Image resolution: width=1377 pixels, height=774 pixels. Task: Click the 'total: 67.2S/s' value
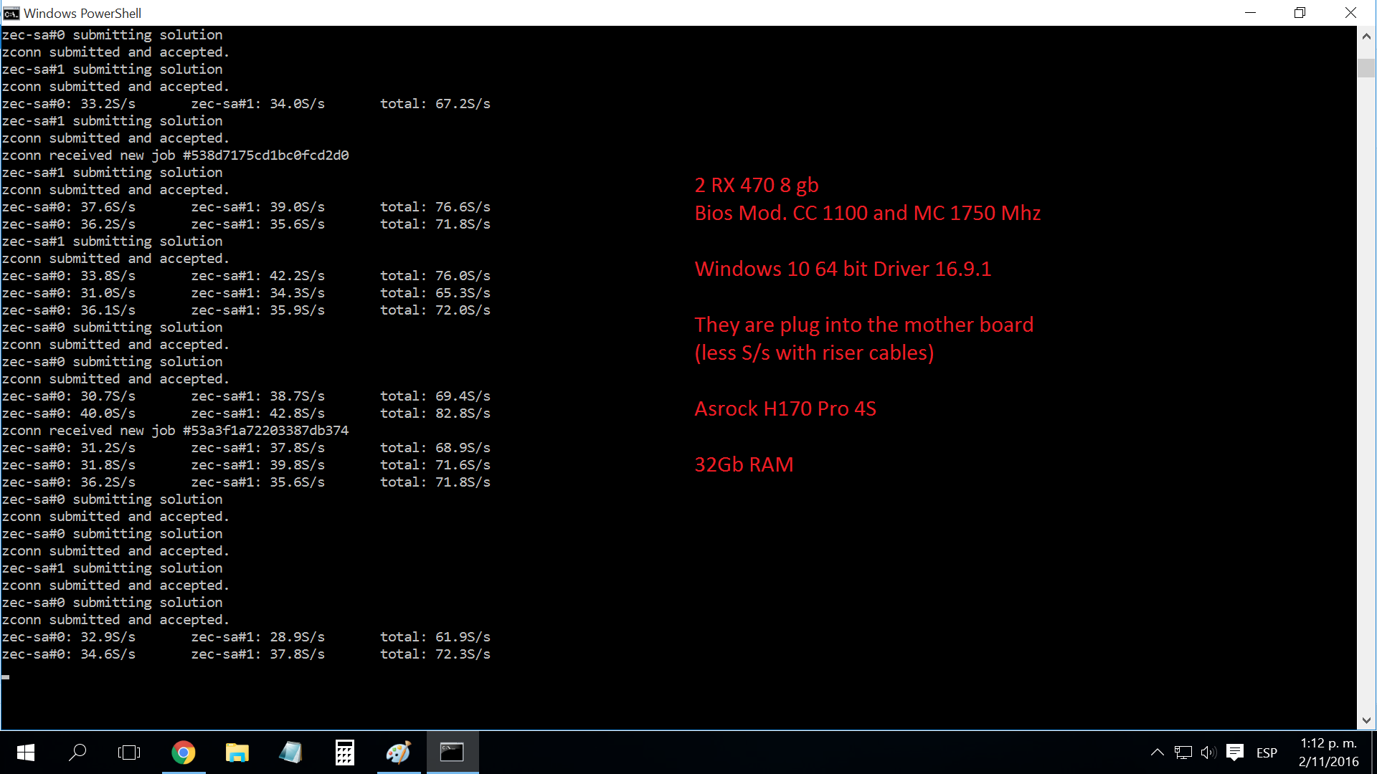point(435,104)
